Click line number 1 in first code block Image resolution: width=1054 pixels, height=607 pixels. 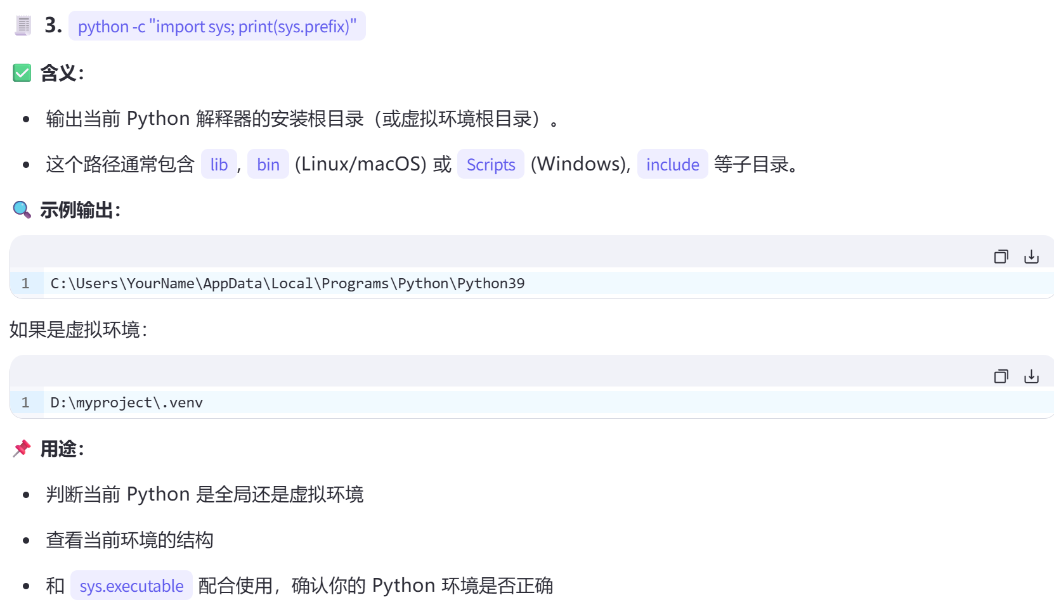click(x=26, y=283)
